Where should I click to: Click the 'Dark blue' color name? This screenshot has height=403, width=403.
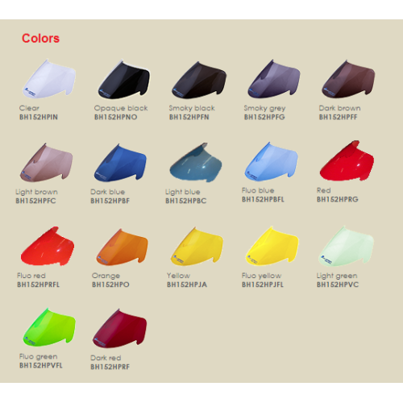pos(108,192)
